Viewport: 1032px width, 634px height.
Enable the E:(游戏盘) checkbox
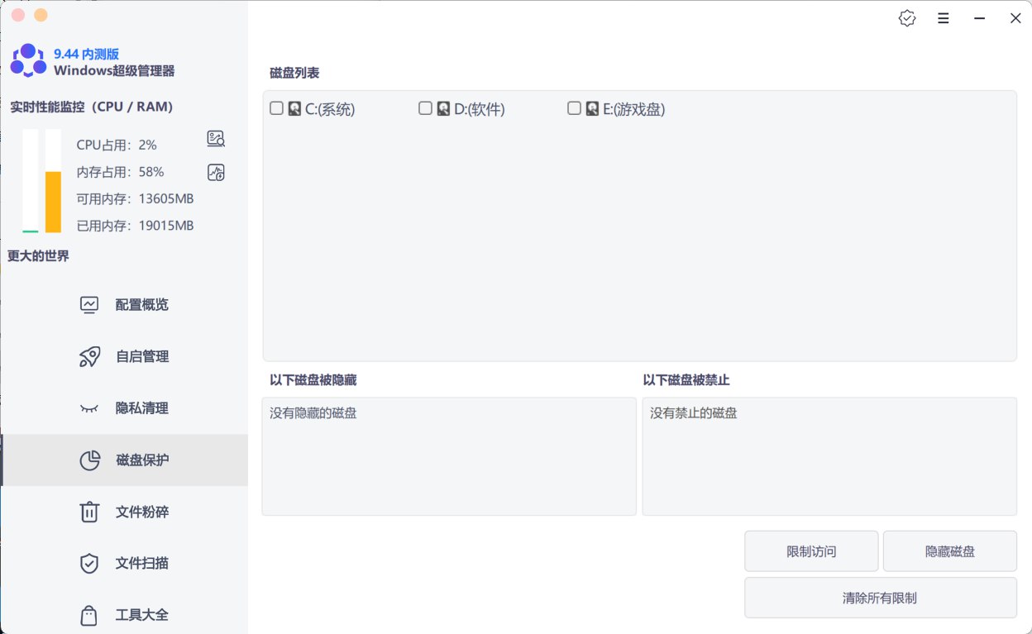(x=574, y=107)
